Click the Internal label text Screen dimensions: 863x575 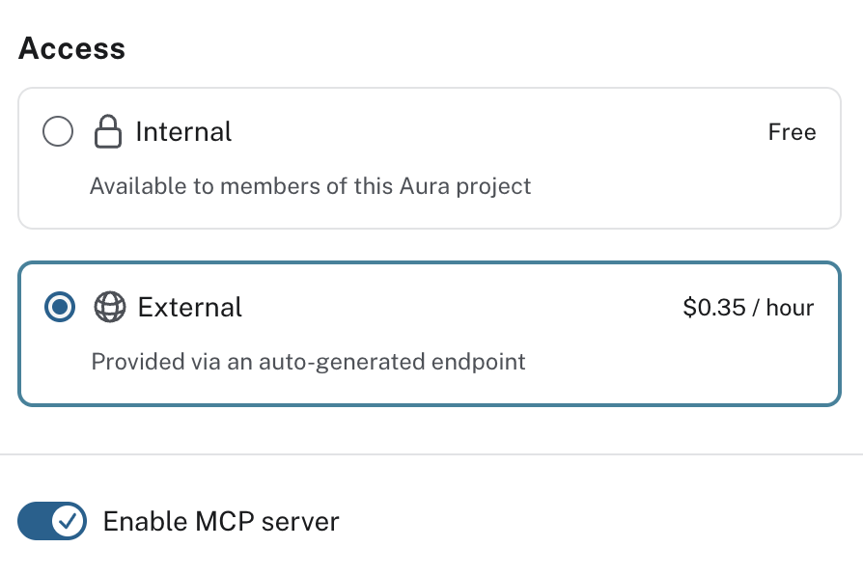pos(183,131)
